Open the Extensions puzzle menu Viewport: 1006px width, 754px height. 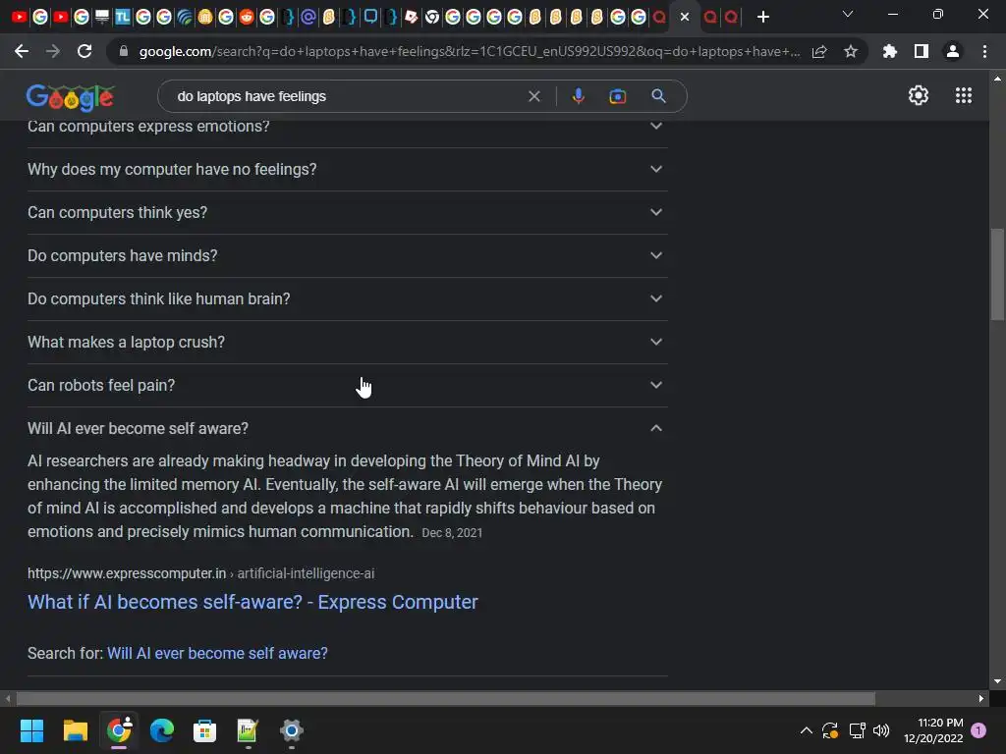click(x=889, y=51)
